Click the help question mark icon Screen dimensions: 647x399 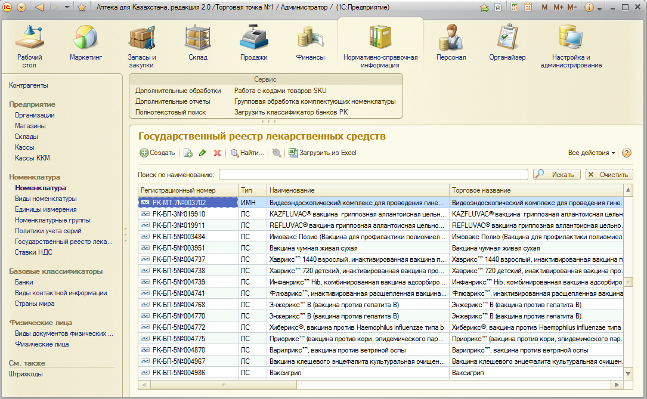[x=627, y=153]
